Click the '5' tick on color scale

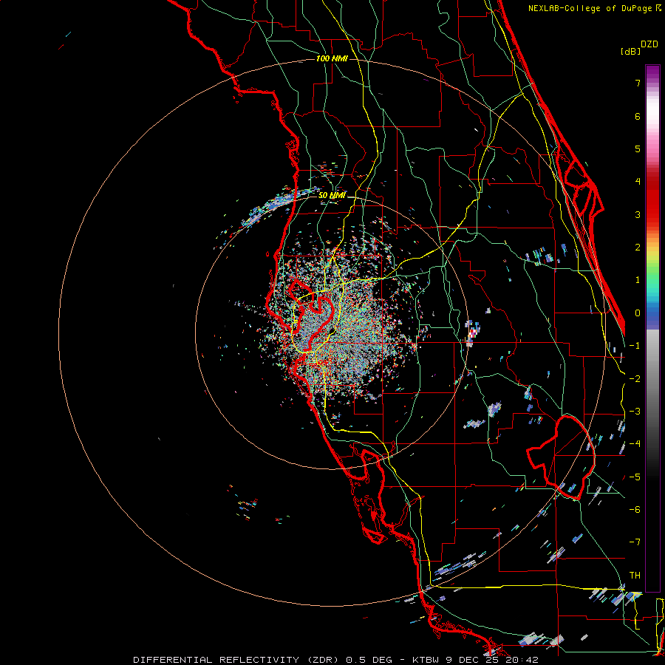(x=638, y=149)
